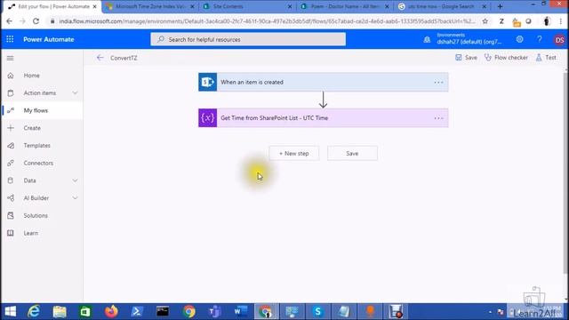The width and height of the screenshot is (569, 320).
Task: Open File Explorer from taskbar
Action: (x=60, y=311)
